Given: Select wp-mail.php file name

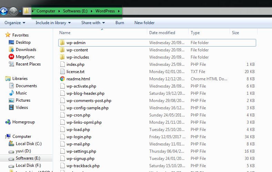Looking at the screenshot, I should [x=78, y=144].
